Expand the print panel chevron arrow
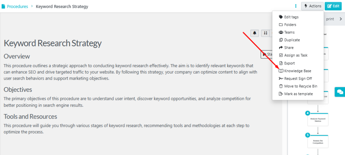 pos(341,19)
